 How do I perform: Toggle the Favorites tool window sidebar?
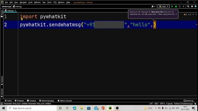[x=2, y=93]
